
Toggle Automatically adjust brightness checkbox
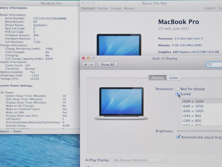click(178, 137)
